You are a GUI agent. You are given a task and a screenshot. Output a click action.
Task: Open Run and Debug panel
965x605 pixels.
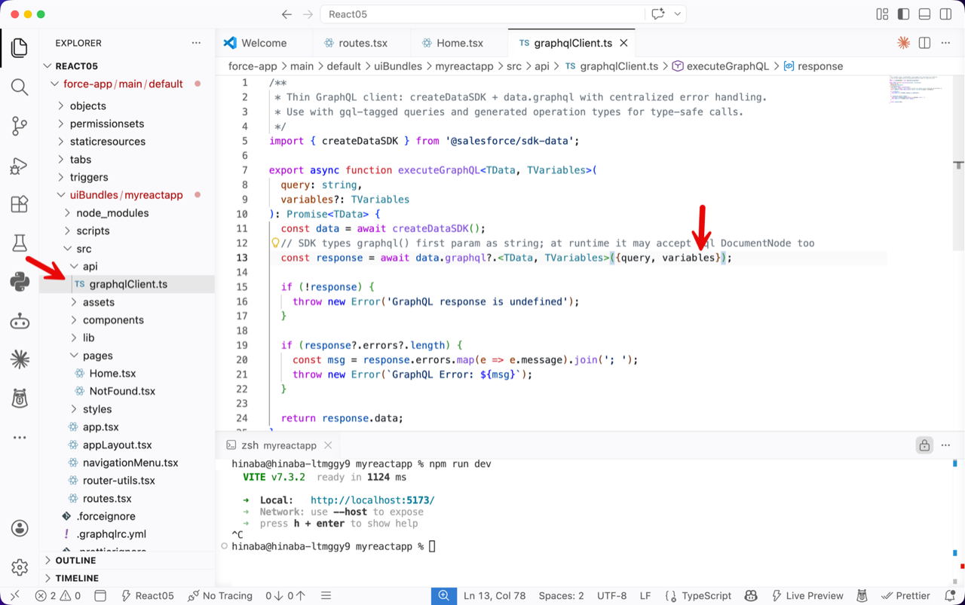click(20, 165)
